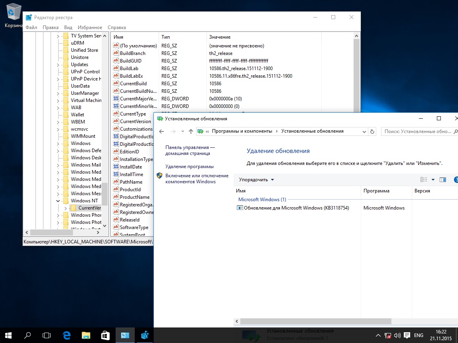The image size is (458, 343).
Task: Expand the Updates registry key
Action: [x=58, y=65]
